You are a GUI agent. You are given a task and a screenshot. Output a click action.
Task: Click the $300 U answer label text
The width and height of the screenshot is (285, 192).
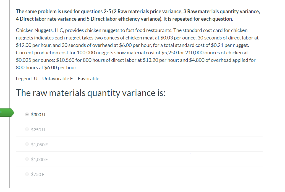tap(38, 114)
